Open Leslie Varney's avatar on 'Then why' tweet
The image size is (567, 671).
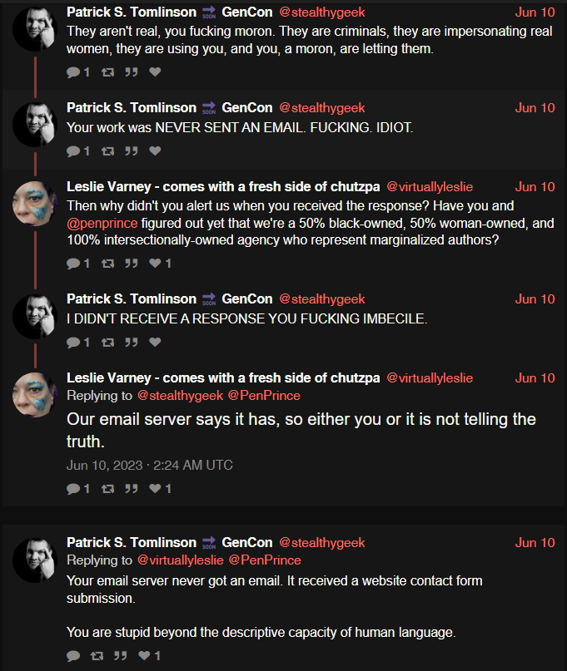[x=35, y=203]
